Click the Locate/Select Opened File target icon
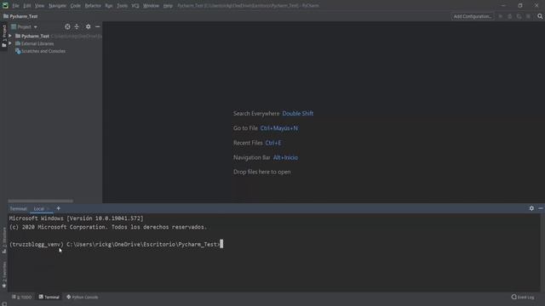Viewport: 545px width, 306px height. 67,26
